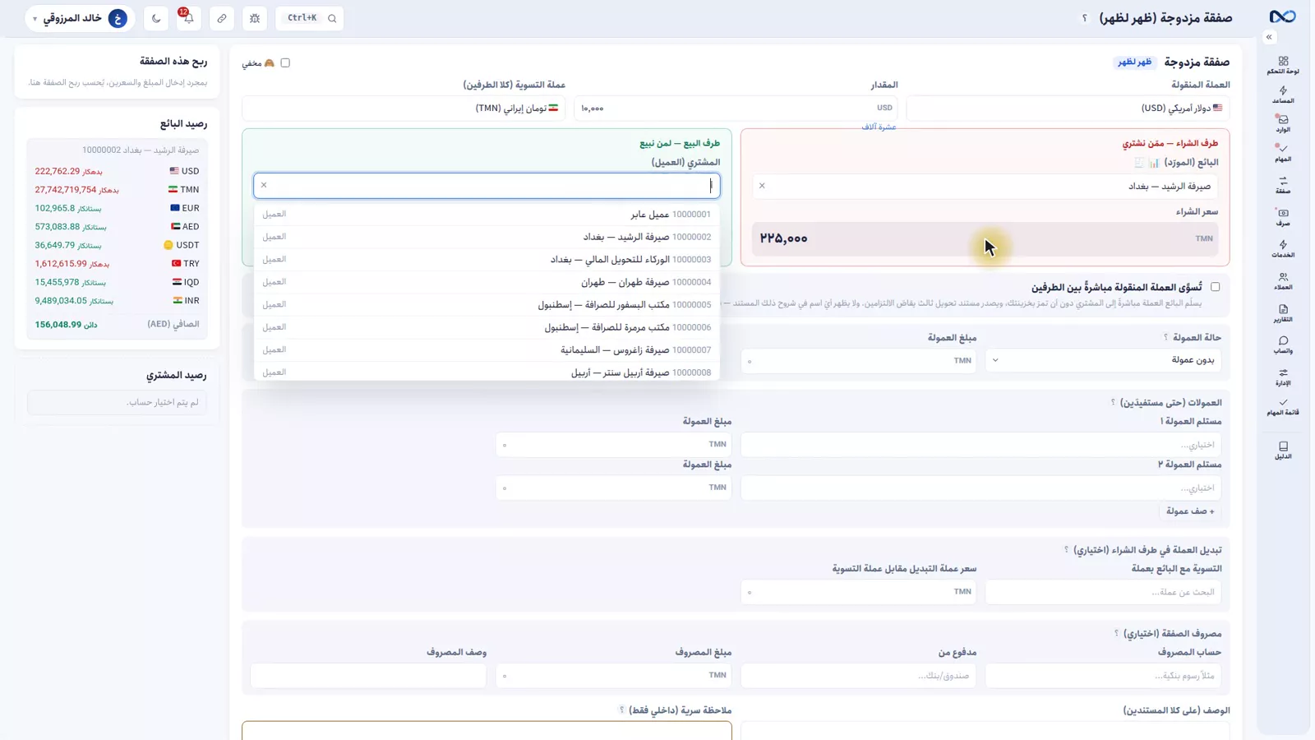Screen dimensions: 1315x740
Task: Click the link icon in the top bar
Action: point(222,18)
